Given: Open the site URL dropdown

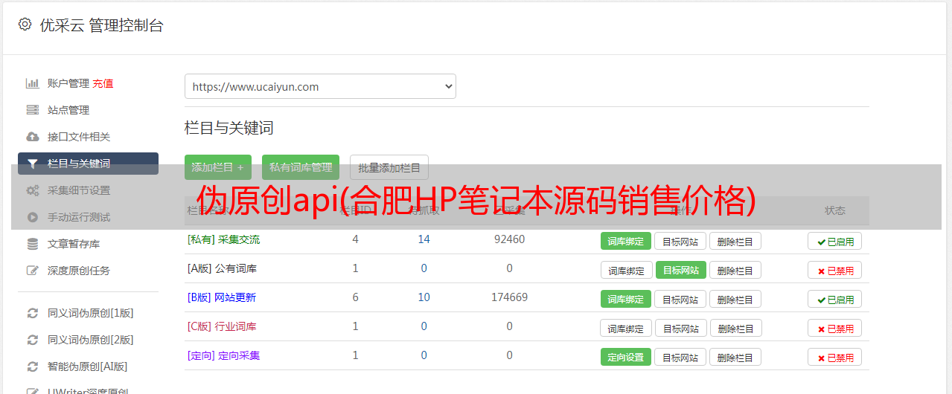Looking at the screenshot, I should tap(320, 86).
